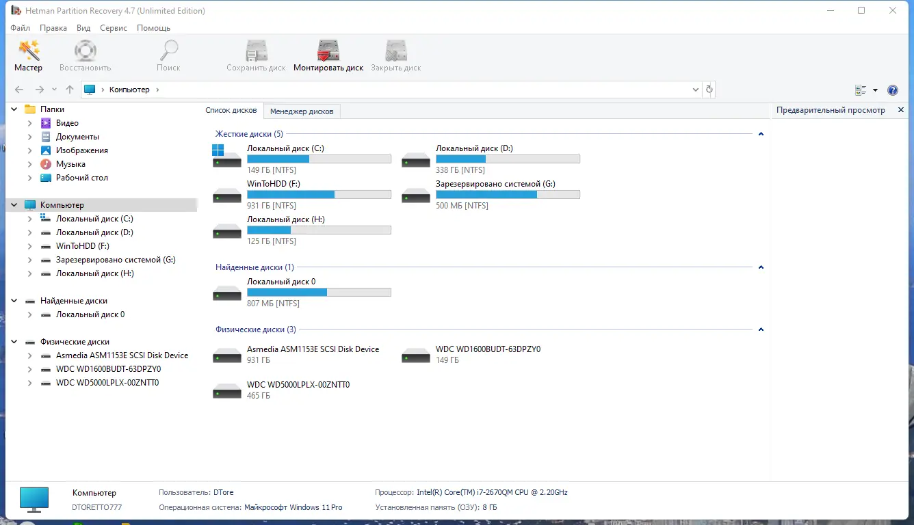Select WDC WD5000LPLX-00ZNTT0 in tree

click(x=107, y=383)
